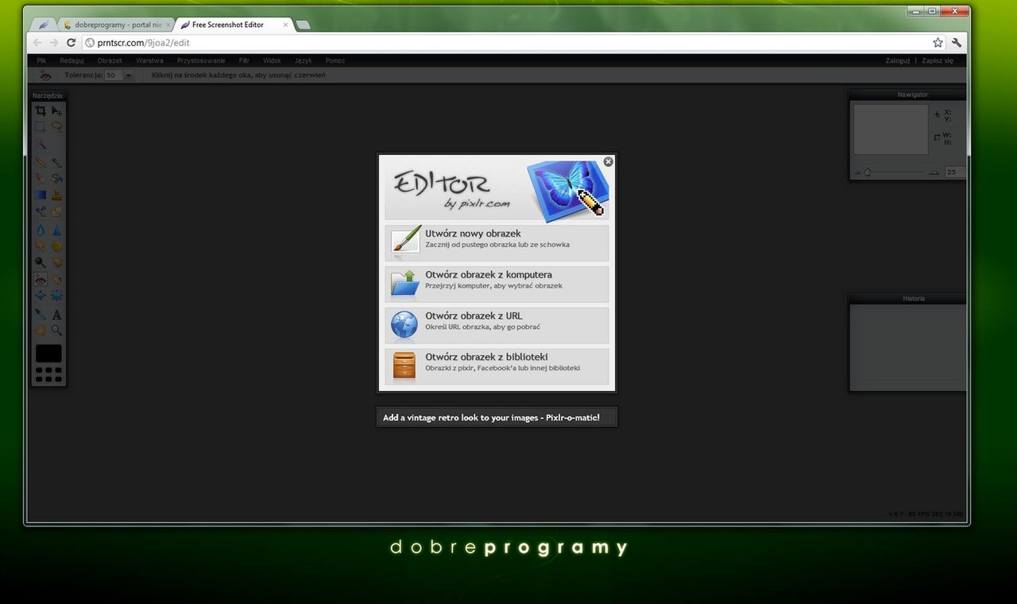
Task: Select the rectangular Marquee tool
Action: [x=41, y=126]
